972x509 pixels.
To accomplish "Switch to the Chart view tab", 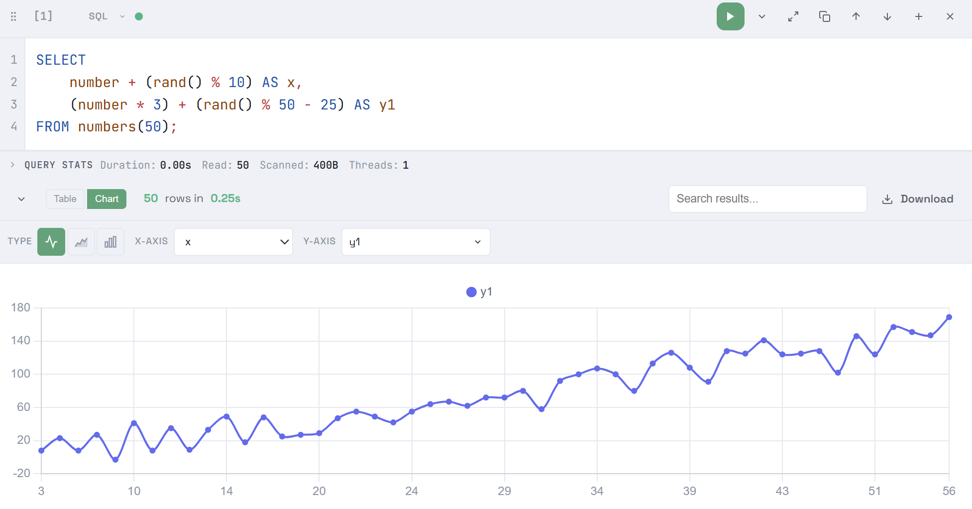I will pos(107,199).
